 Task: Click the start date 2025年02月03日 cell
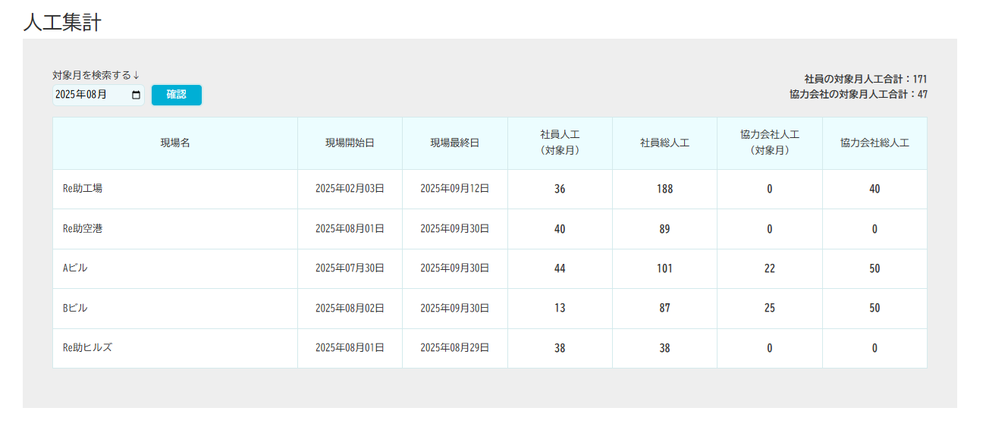350,189
